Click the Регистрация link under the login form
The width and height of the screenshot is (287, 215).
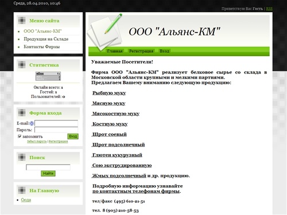(x=58, y=142)
